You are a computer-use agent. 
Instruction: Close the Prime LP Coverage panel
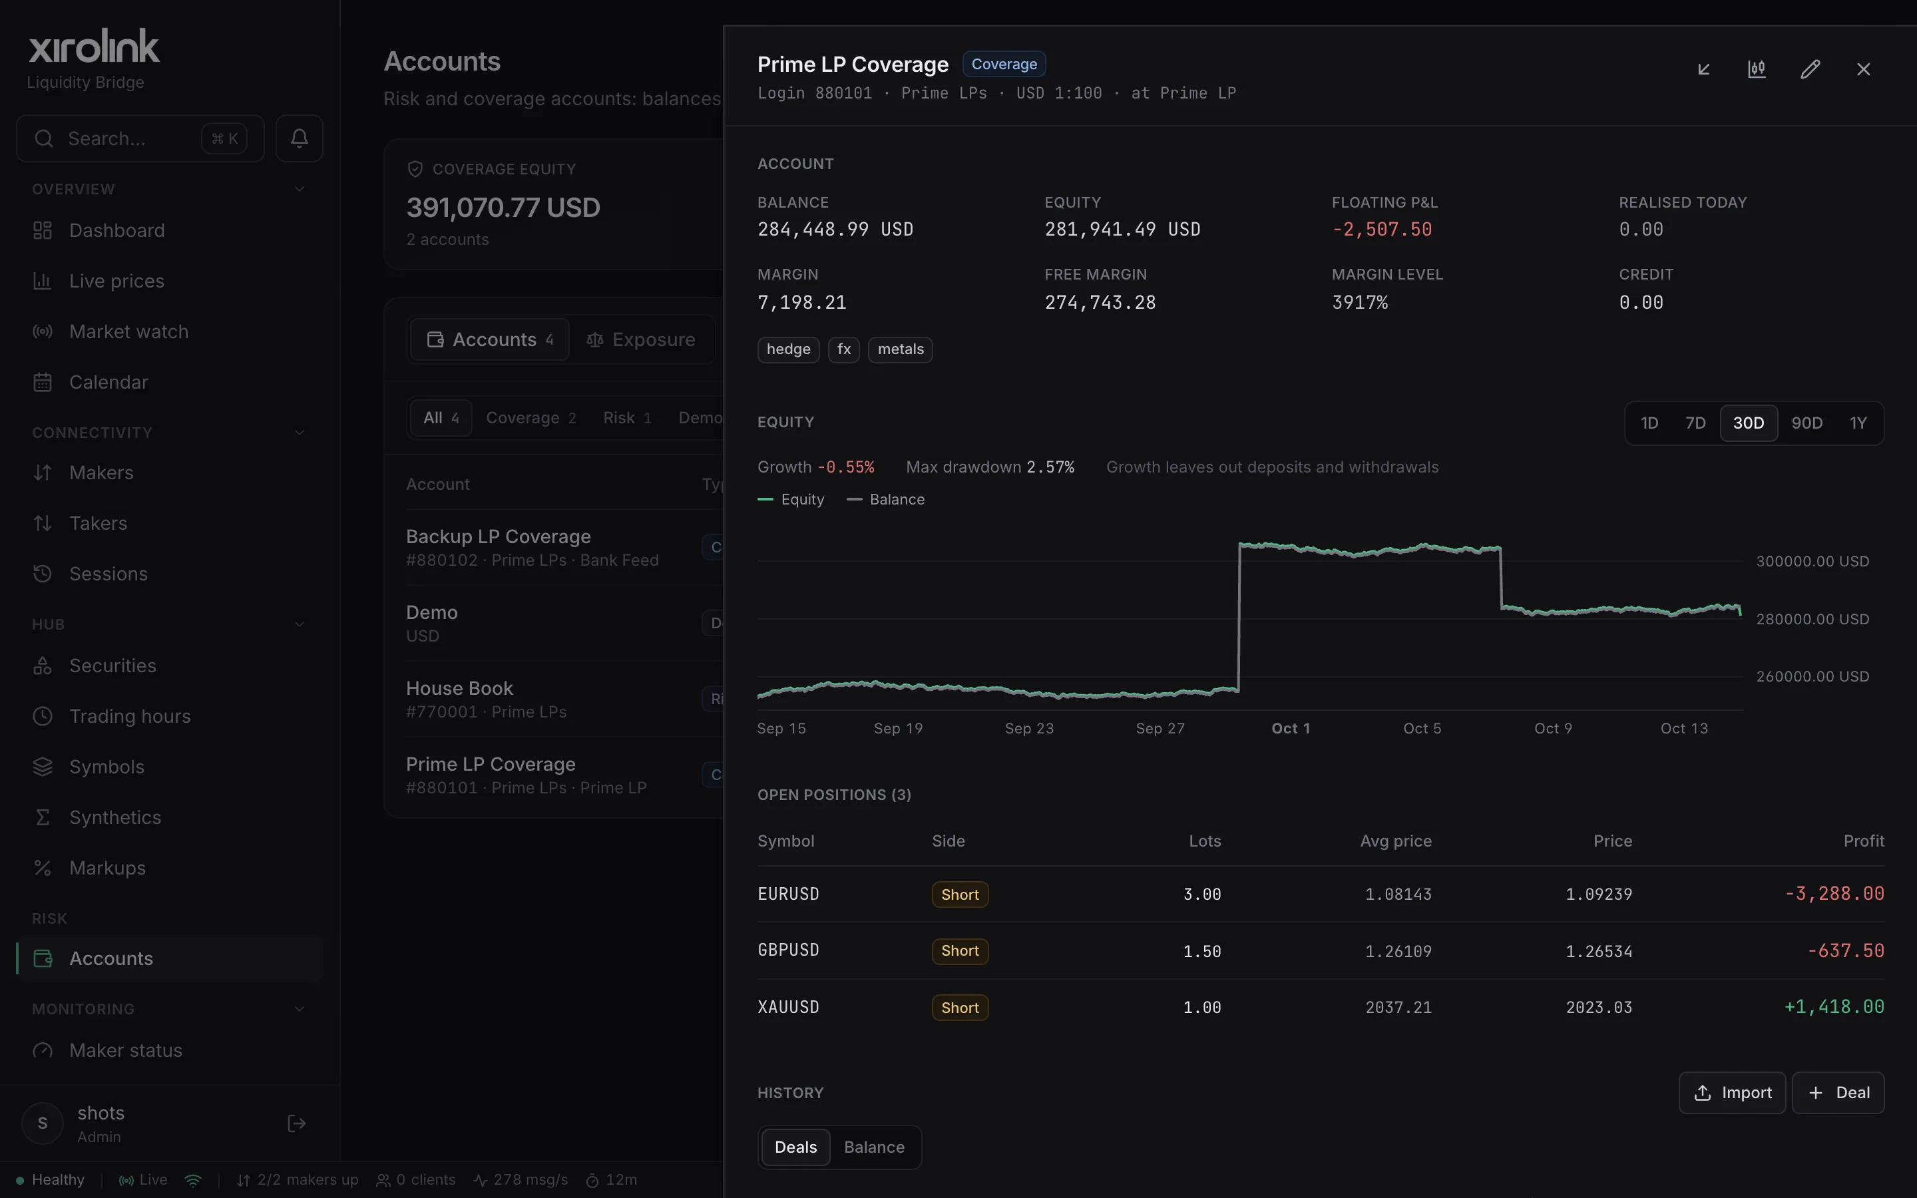[1863, 69]
